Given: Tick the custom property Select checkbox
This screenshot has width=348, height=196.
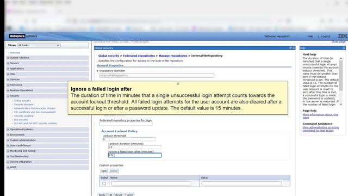Looking at the screenshot, I should tap(104, 183).
